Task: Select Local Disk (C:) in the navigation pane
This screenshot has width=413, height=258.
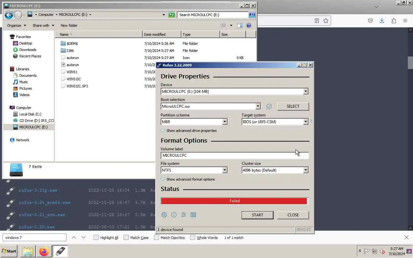Action: tap(30, 114)
